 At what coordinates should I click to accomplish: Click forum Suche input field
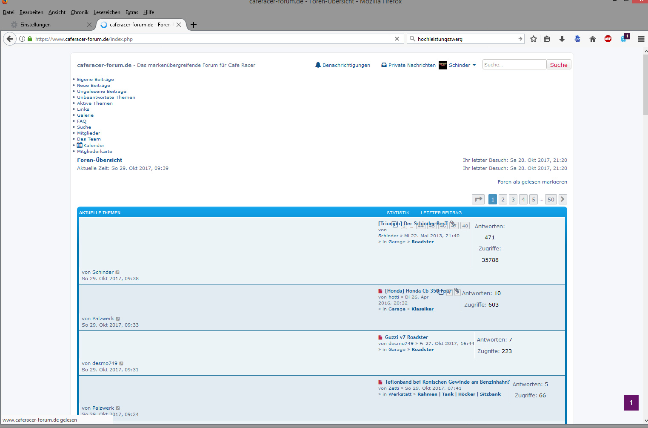[514, 65]
